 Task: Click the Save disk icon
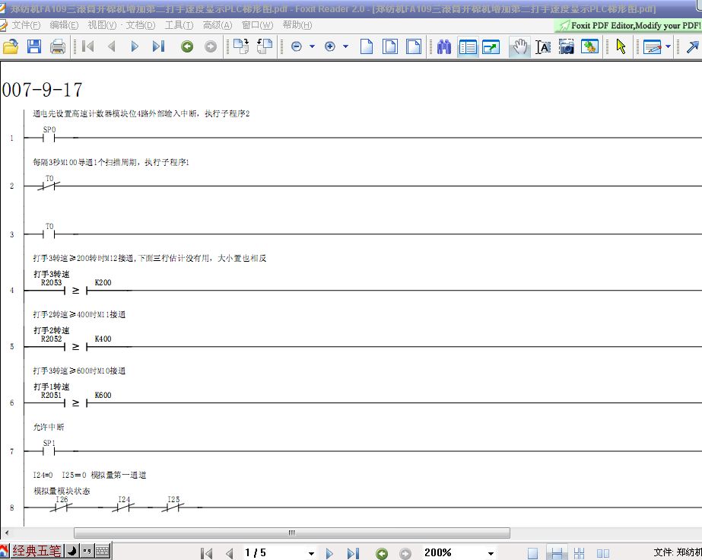click(x=34, y=46)
